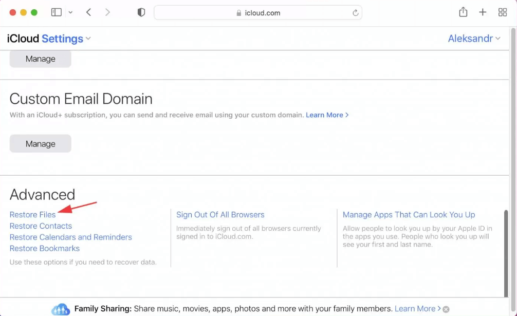Go back with the toolbar arrow

[88, 12]
